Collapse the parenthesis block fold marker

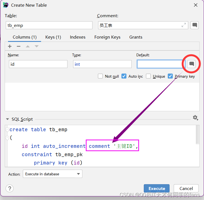click(x=7, y=138)
